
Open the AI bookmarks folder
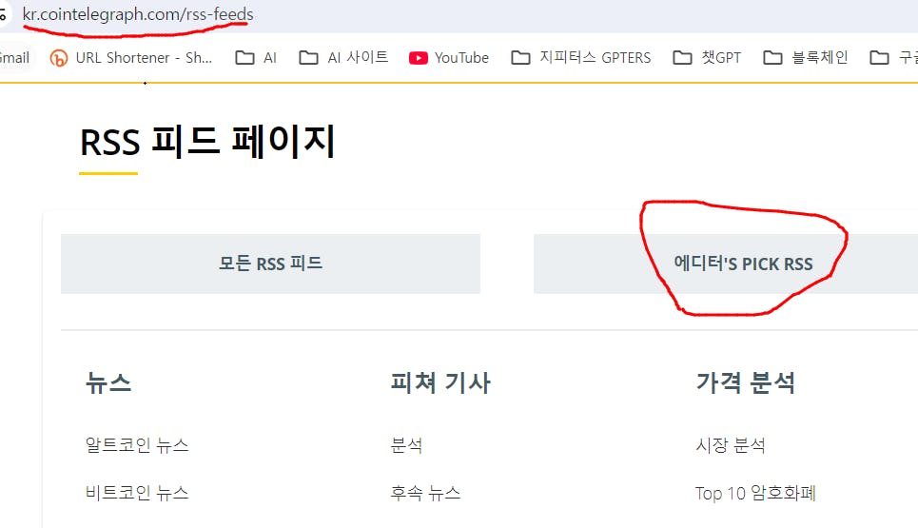point(256,58)
